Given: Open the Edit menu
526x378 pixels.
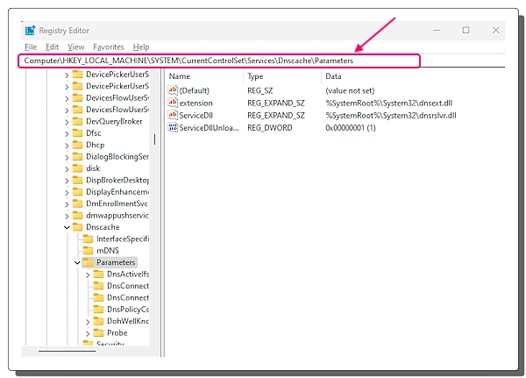Looking at the screenshot, I should (52, 47).
